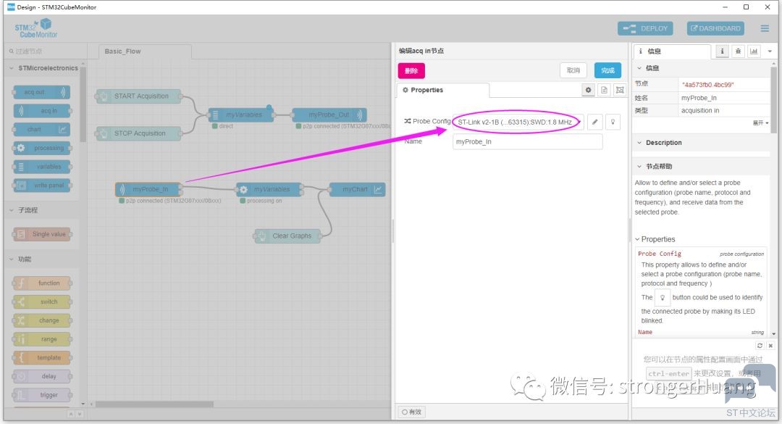Edit probe config with pencil icon

[x=595, y=122]
